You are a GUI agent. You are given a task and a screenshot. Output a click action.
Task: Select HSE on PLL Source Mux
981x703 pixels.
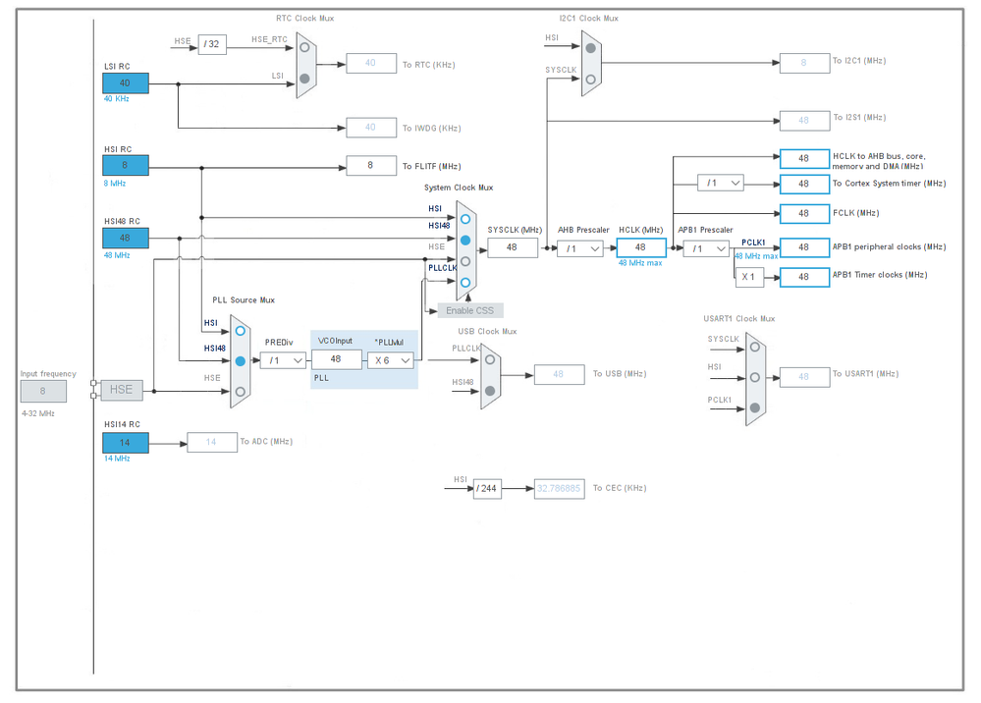coord(241,392)
